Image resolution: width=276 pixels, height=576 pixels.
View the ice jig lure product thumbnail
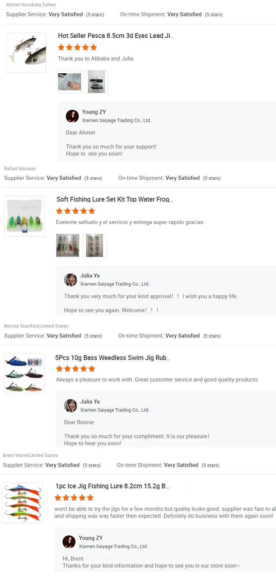pyautogui.click(x=23, y=503)
